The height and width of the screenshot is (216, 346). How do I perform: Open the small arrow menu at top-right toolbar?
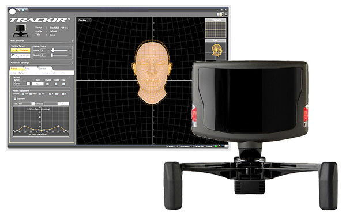point(225,14)
